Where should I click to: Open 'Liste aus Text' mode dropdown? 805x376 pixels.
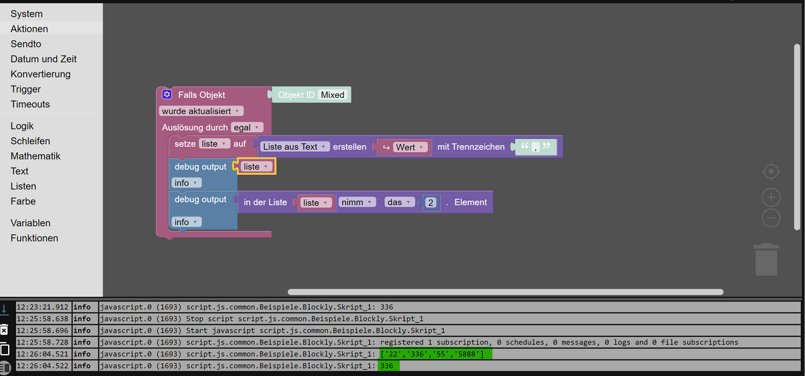(x=295, y=146)
